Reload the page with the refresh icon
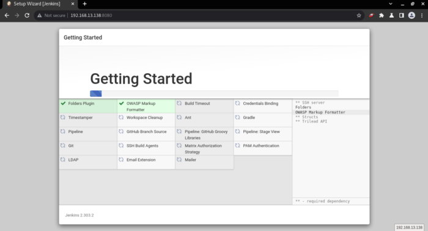Viewport: 428px width, 231px height. click(27, 15)
